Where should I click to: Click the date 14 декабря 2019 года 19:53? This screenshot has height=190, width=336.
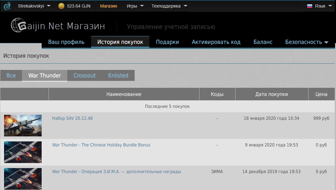point(271,172)
